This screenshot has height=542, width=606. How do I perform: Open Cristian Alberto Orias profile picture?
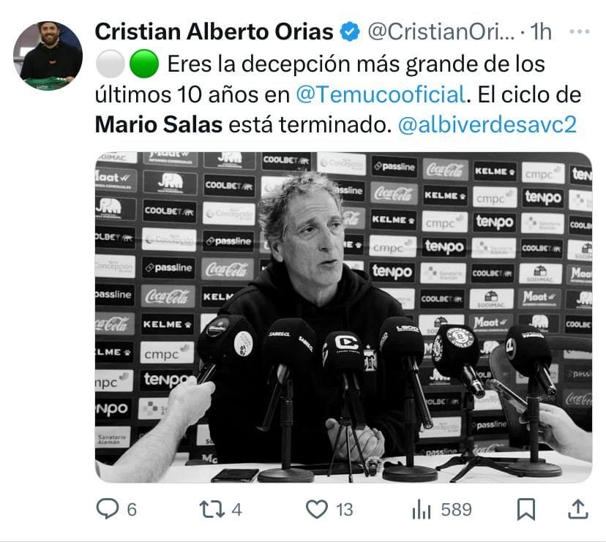pyautogui.click(x=48, y=56)
